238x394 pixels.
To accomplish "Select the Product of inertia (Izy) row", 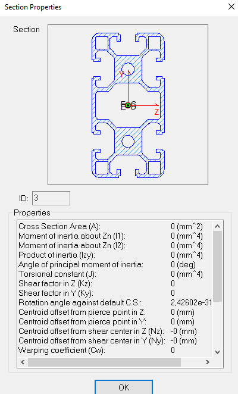I will (115, 255).
